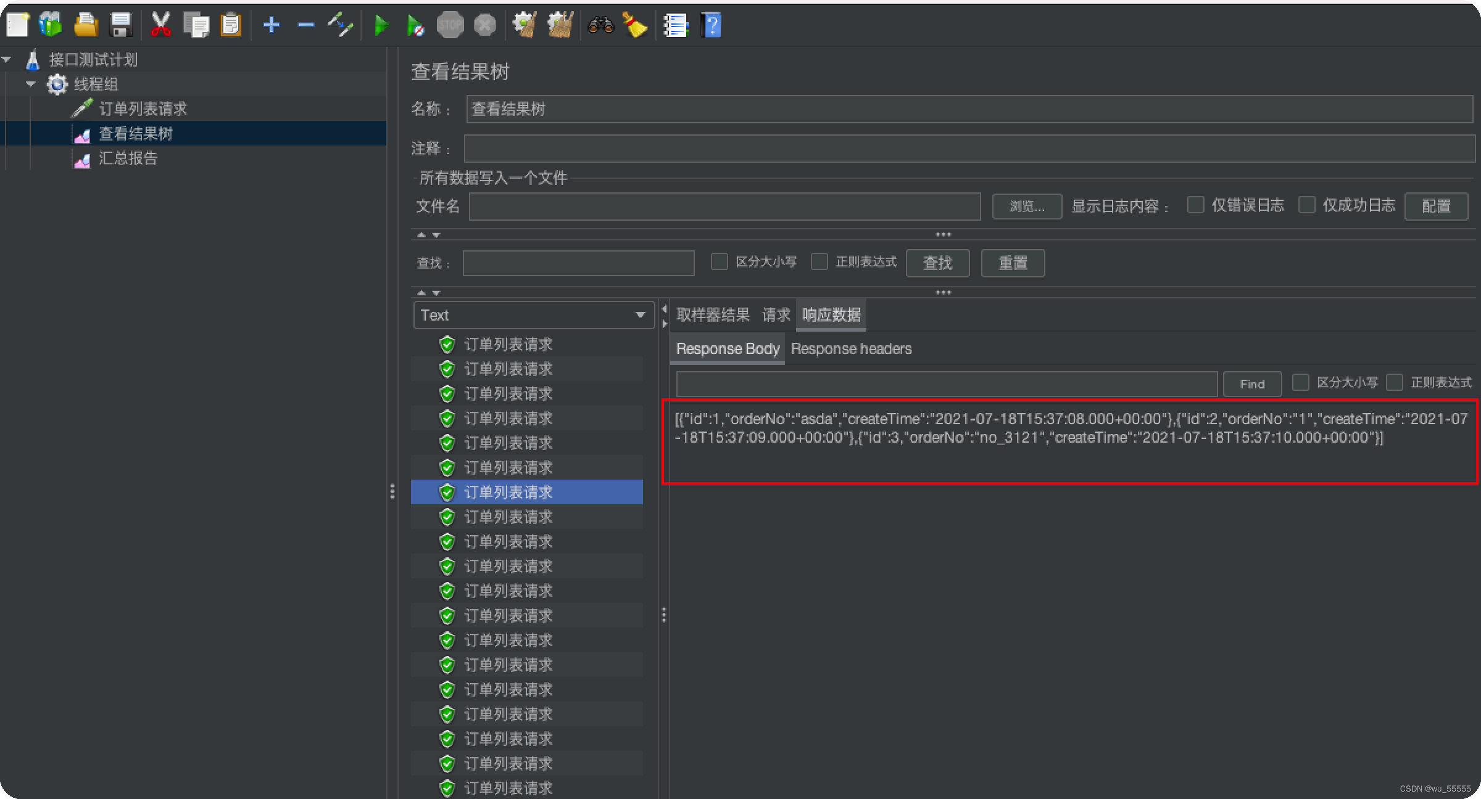Click the Find button

(x=1252, y=384)
